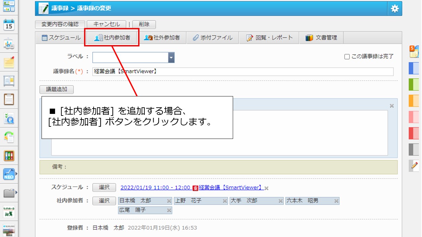Open the clipboard icon in left sidebar
The image size is (422, 237).
pyautogui.click(x=9, y=99)
